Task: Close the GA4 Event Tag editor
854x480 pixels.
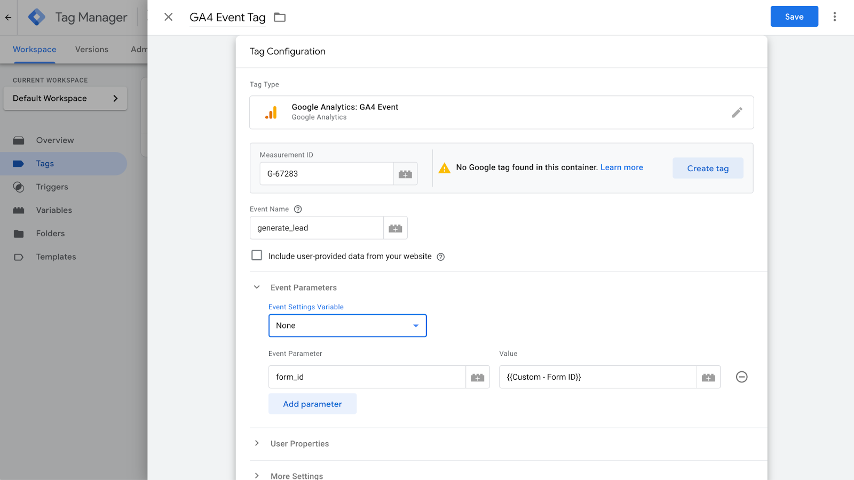Action: [168, 17]
